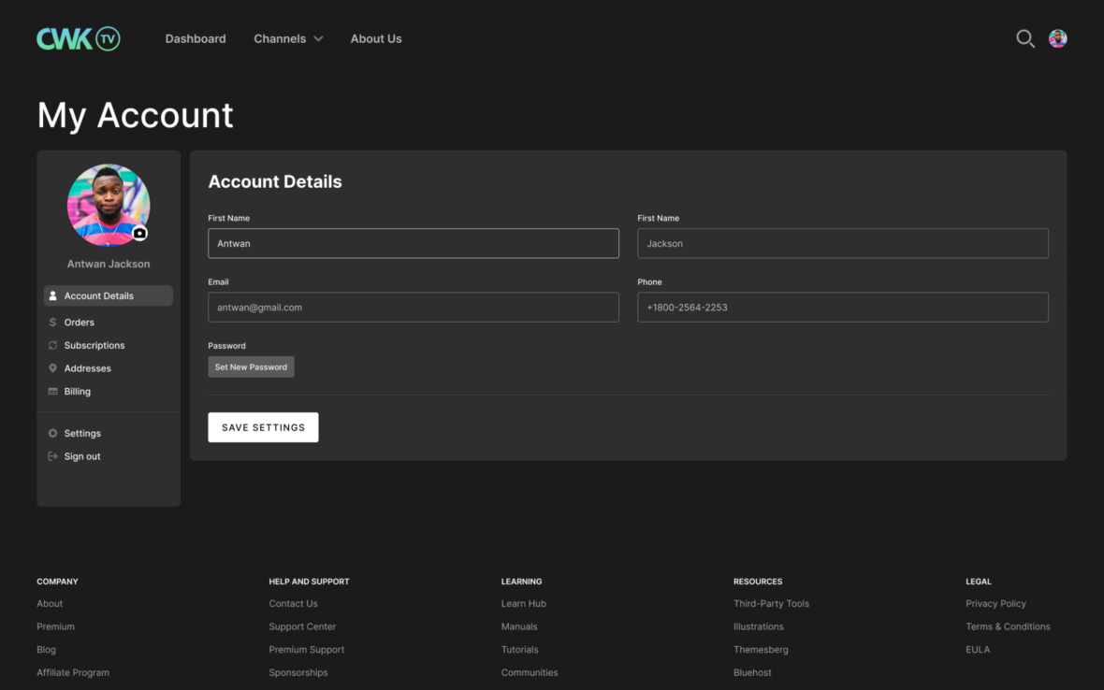Open the About Us navigation item
Viewport: 1104px width, 690px height.
point(376,38)
